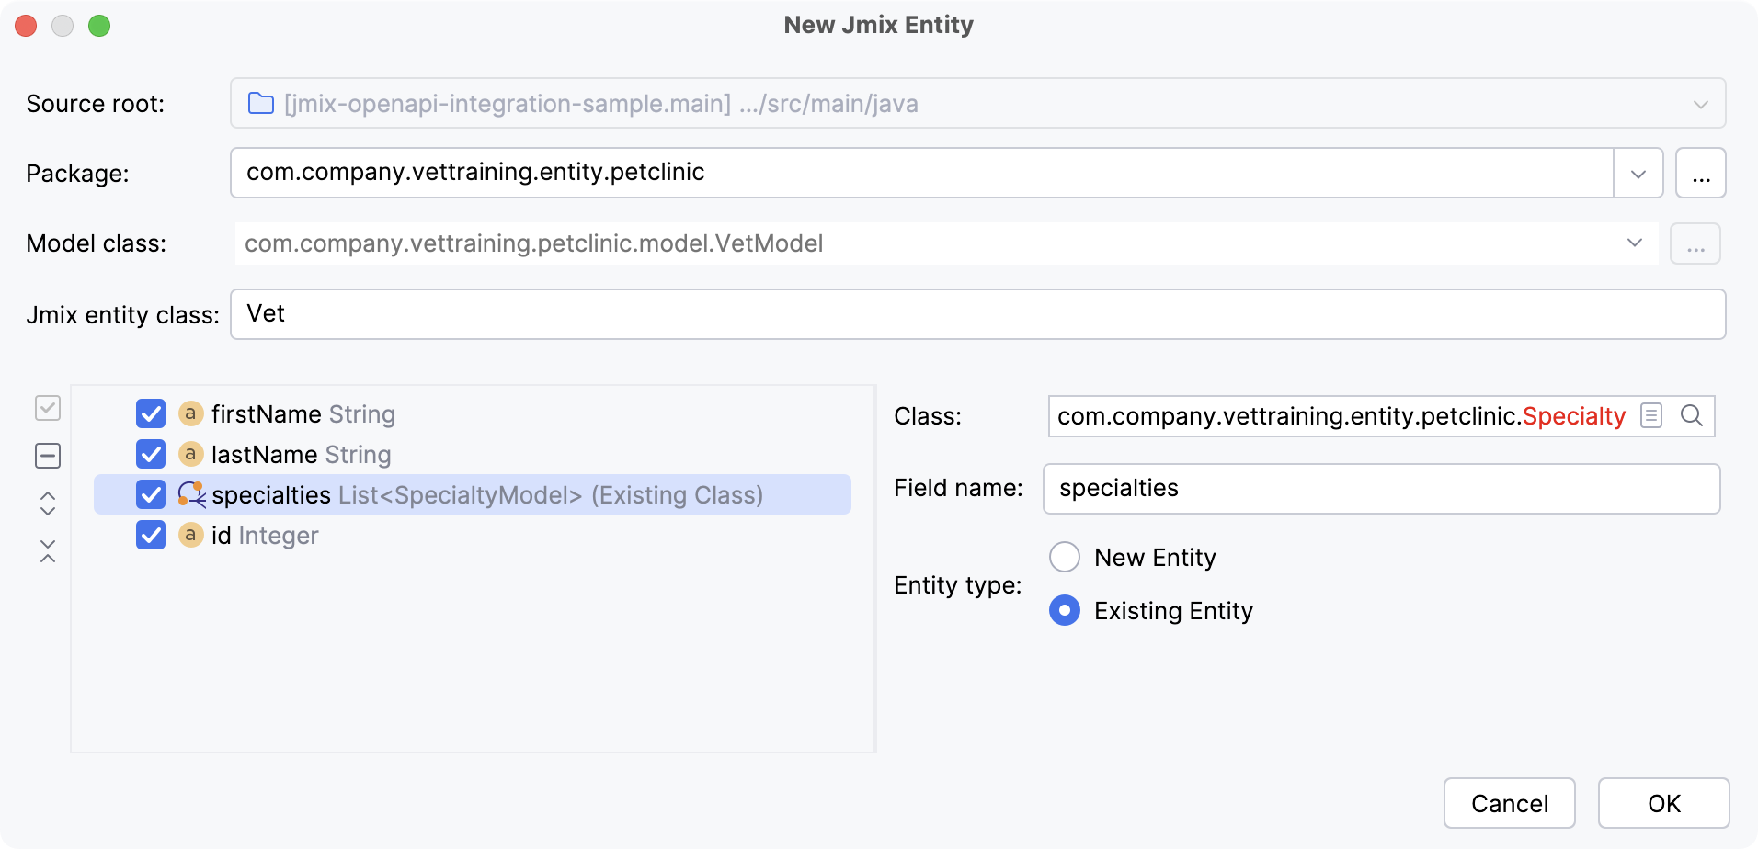This screenshot has width=1758, height=849.
Task: Uncheck the firstName attribute checkbox
Action: 151,413
